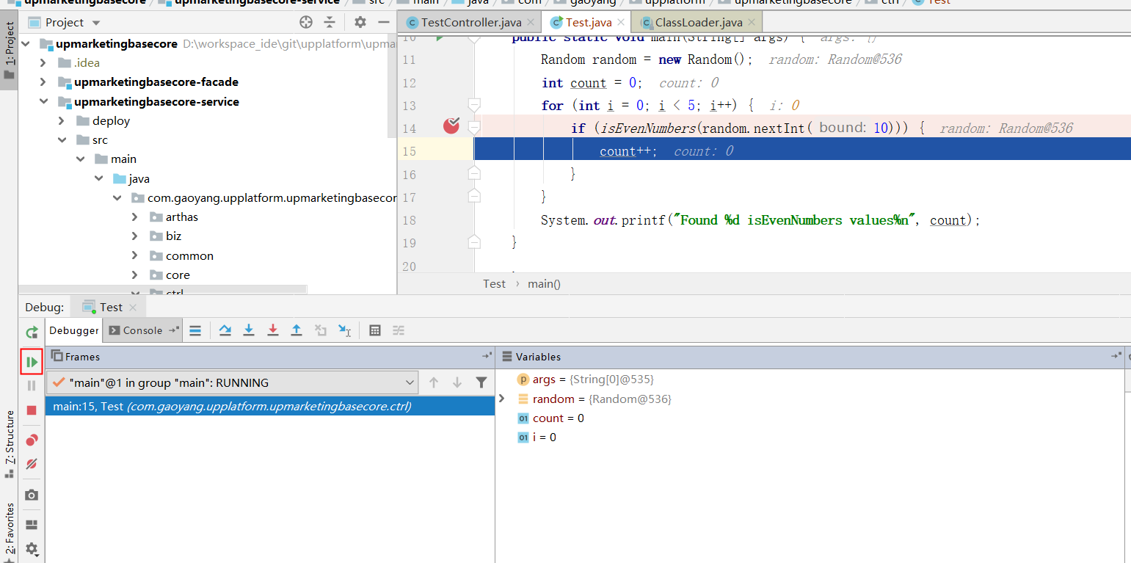The height and width of the screenshot is (563, 1131).
Task: Click Test in the editor breadcrumb
Action: point(494,283)
